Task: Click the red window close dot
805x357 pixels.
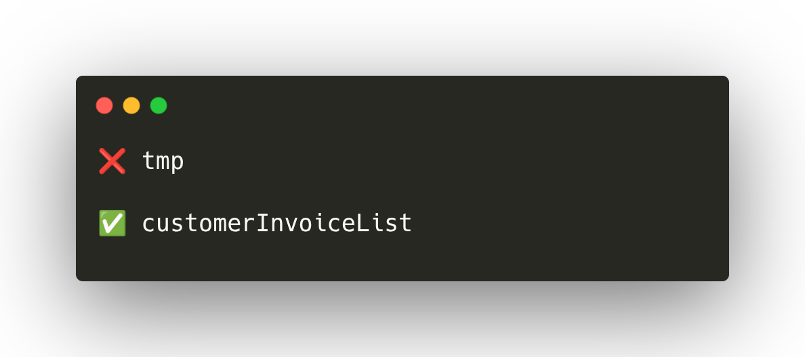Action: pos(104,105)
